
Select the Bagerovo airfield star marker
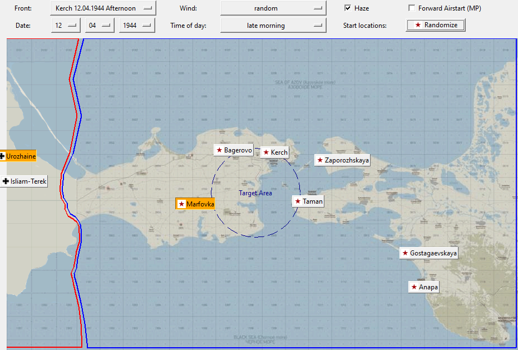(234, 150)
